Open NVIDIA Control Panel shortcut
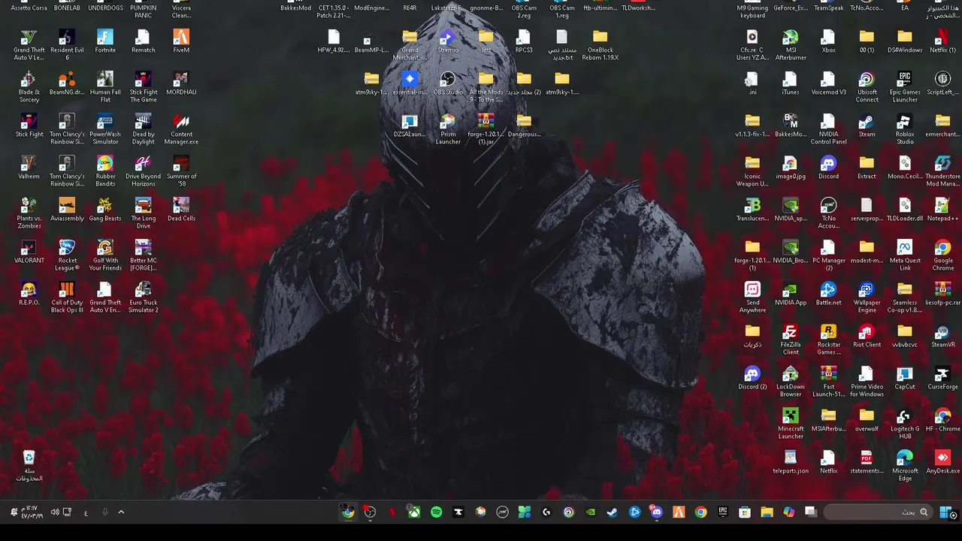This screenshot has width=962, height=541. [x=828, y=129]
